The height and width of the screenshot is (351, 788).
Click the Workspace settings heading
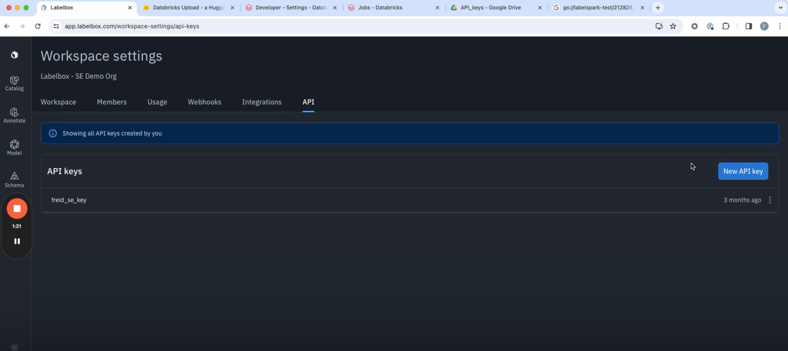tap(101, 56)
